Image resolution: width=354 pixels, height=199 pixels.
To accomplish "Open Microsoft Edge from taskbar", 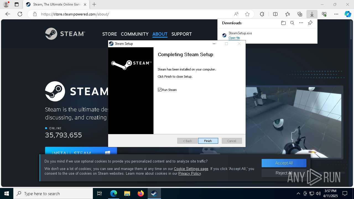I will click(114, 193).
